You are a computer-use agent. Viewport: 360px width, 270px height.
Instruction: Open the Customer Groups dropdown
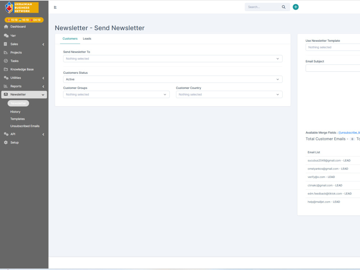(116, 95)
